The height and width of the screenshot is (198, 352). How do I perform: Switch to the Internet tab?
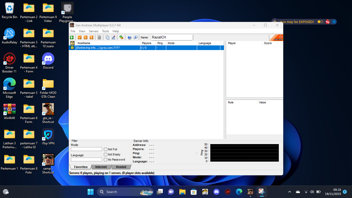click(101, 167)
